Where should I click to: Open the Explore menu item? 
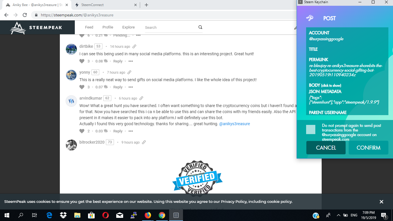tap(128, 27)
